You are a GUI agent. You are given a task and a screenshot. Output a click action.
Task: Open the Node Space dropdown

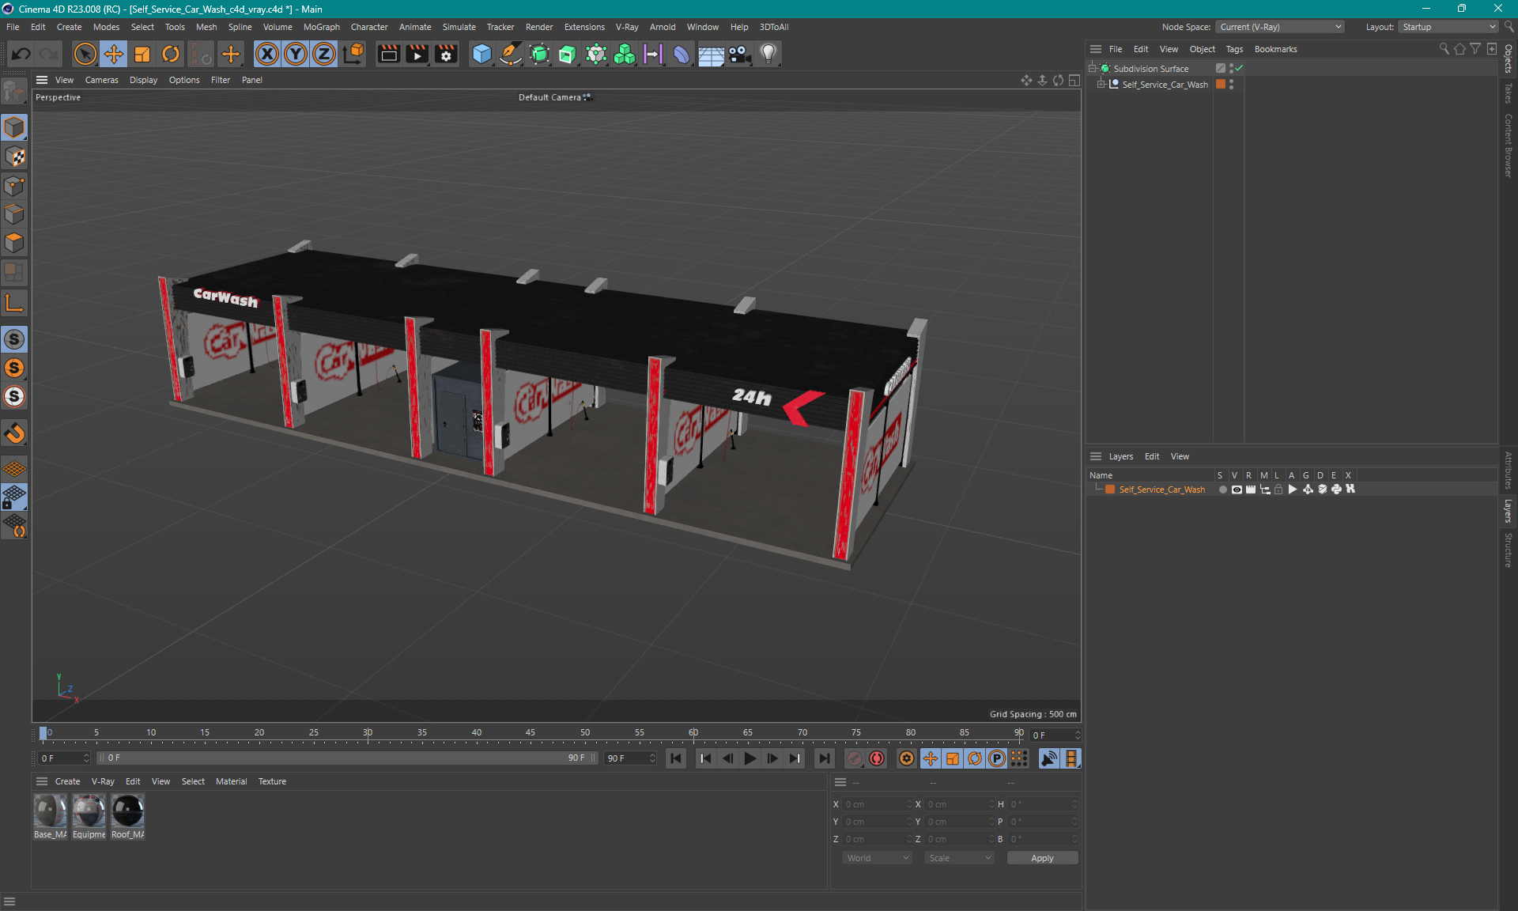1280,27
